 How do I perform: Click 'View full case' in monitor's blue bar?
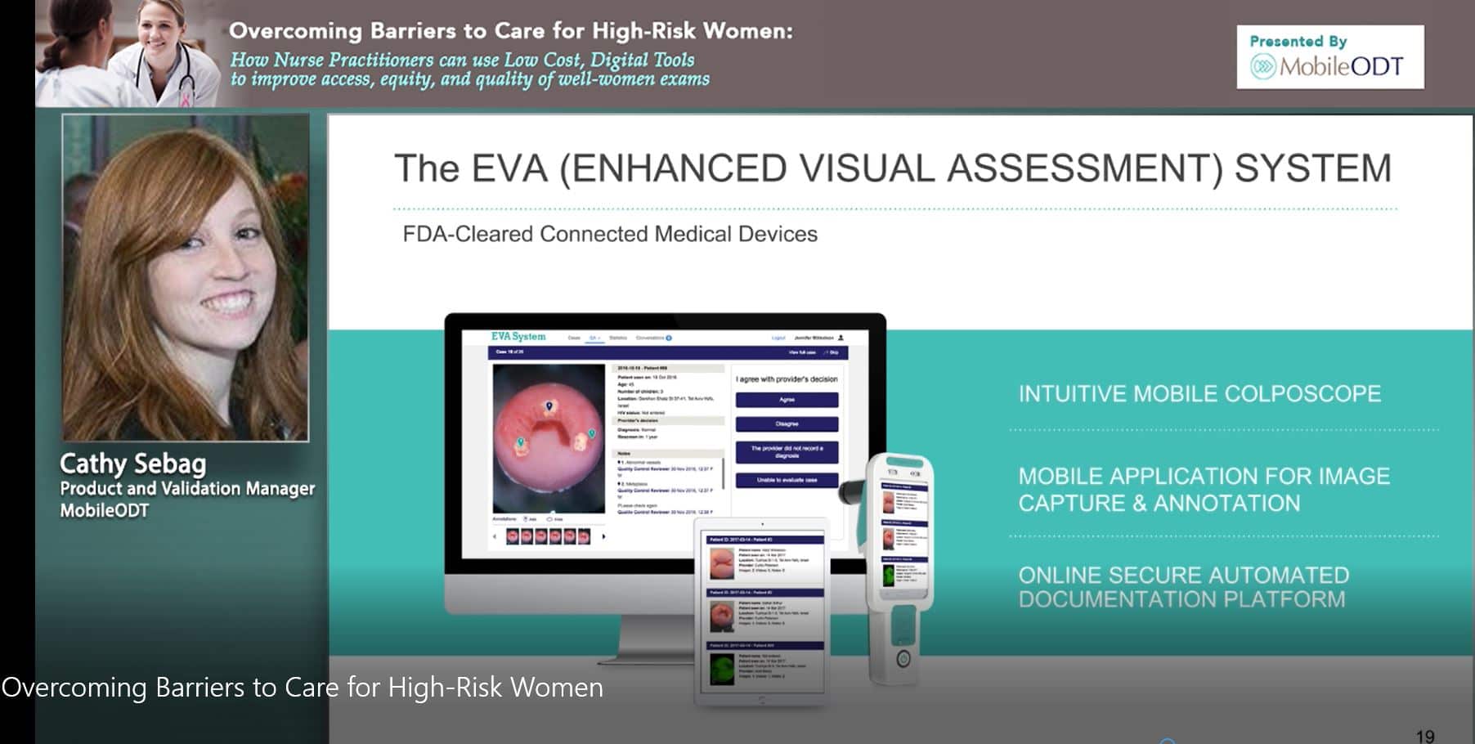click(x=802, y=352)
